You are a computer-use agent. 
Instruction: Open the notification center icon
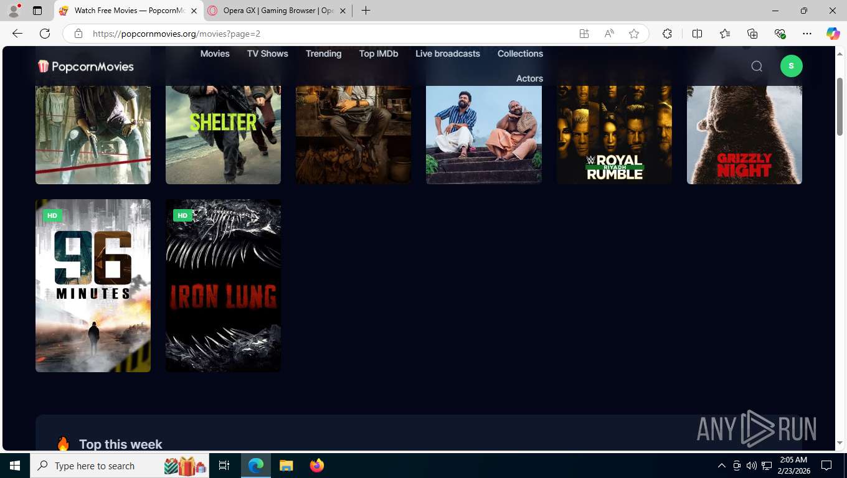click(x=826, y=466)
